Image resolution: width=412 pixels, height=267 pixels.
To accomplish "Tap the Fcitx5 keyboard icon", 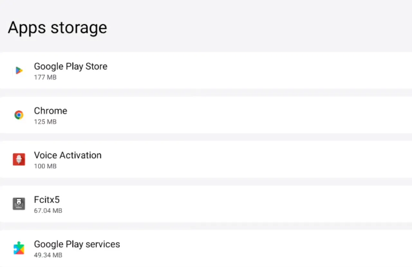I will pyautogui.click(x=19, y=204).
